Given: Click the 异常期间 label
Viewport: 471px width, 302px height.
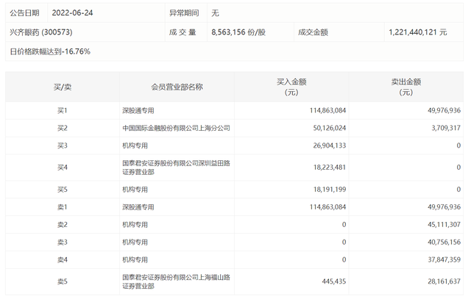Looking at the screenshot, I should click(184, 13).
